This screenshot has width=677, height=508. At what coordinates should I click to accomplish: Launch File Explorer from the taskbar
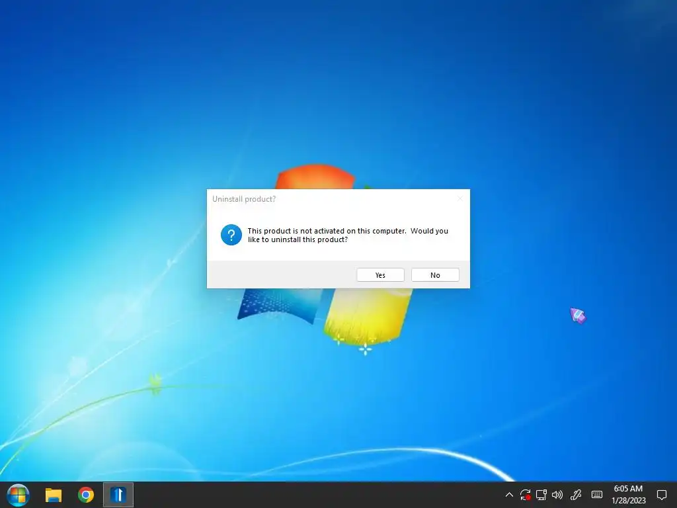point(54,495)
